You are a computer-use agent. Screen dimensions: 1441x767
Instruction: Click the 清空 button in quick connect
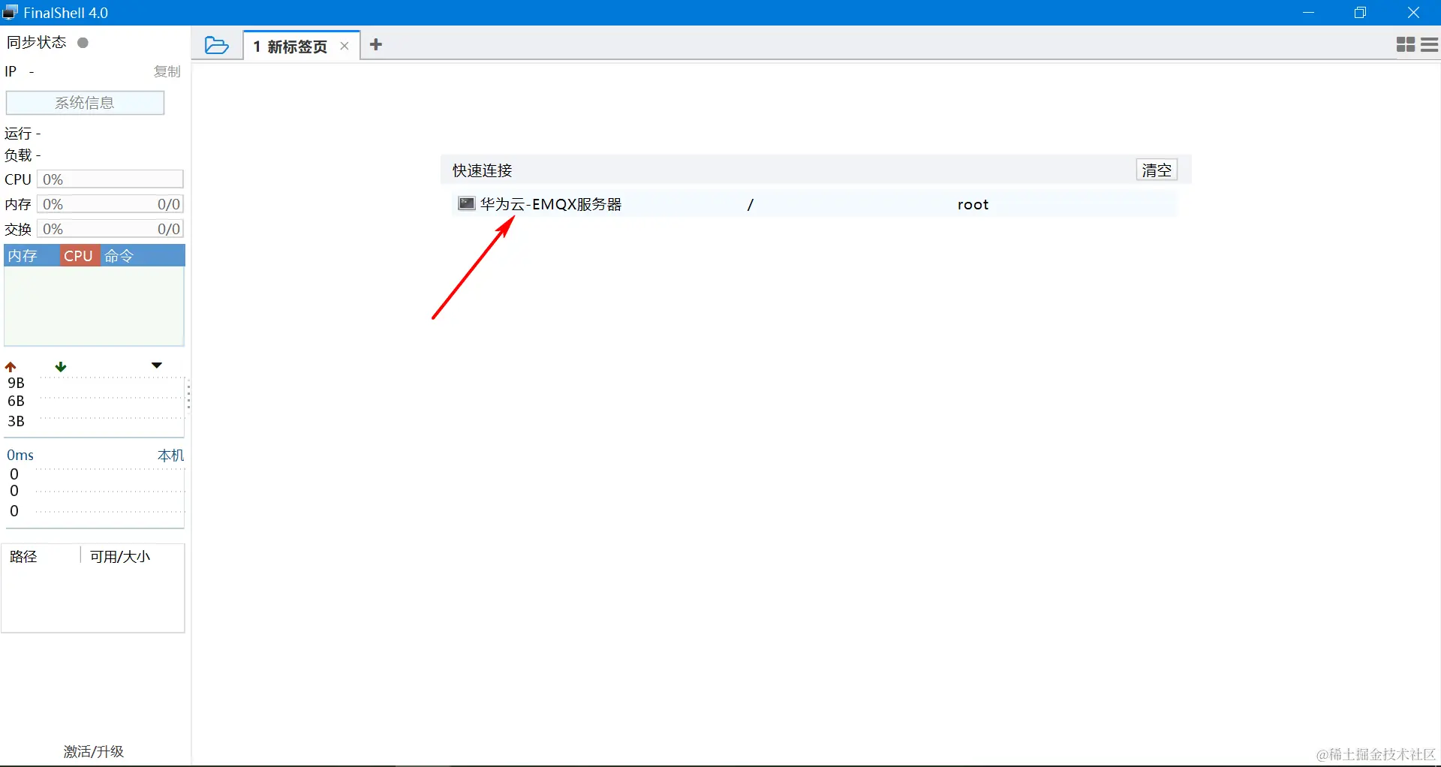coord(1157,170)
